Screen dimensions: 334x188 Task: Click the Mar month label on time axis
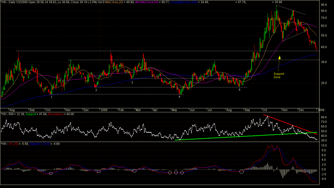138,110
